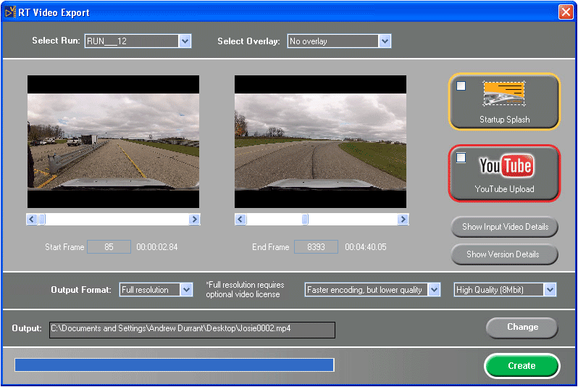578x387 pixels.
Task: Open the Select Overlay dropdown
Action: 385,41
